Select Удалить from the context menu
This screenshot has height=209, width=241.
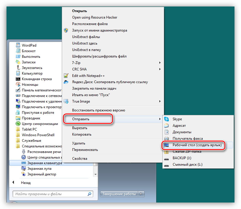coord(79,143)
